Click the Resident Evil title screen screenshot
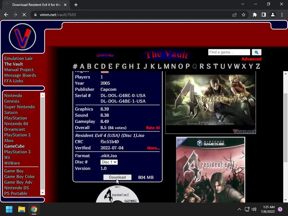 coord(210,102)
